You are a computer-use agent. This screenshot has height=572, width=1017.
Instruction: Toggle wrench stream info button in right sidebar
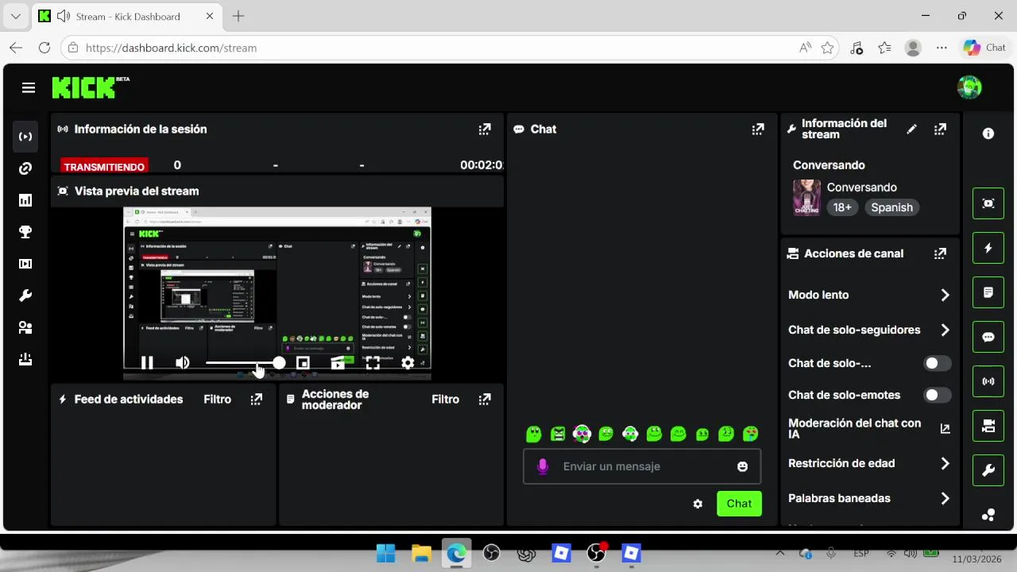tap(988, 470)
